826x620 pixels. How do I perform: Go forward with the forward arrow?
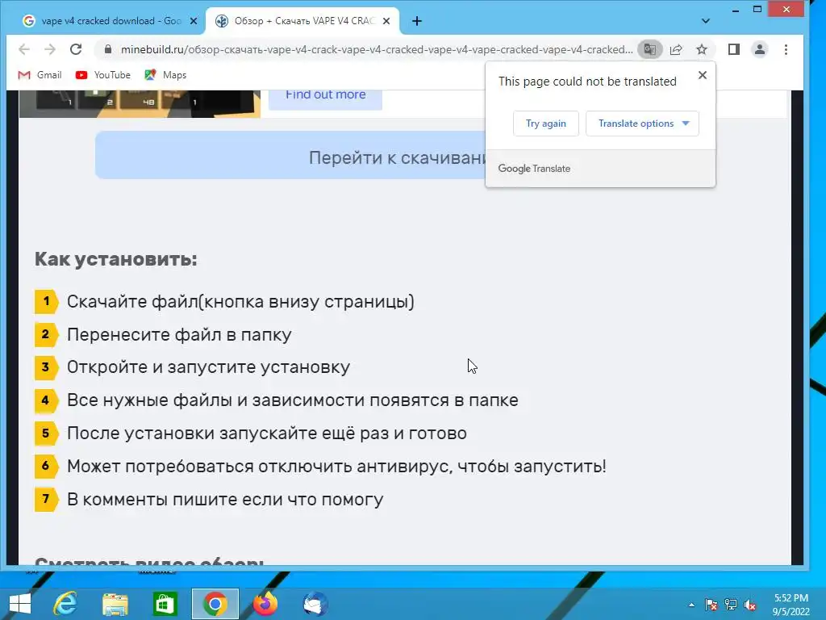50,49
